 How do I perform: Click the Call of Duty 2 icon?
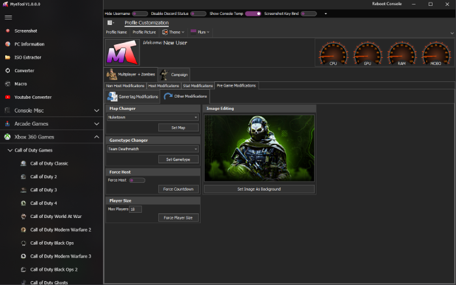[x=23, y=176]
